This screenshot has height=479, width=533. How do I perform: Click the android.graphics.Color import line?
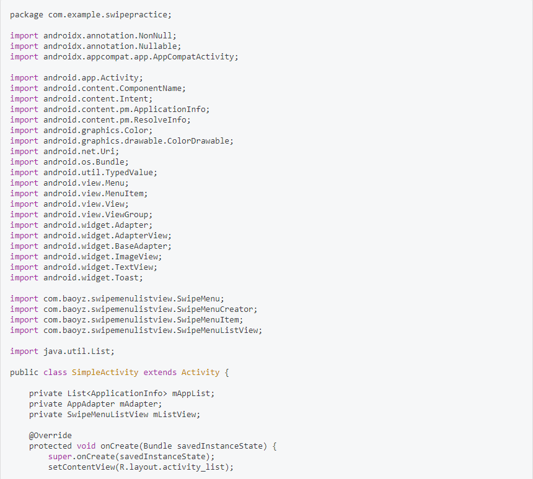pos(81,131)
